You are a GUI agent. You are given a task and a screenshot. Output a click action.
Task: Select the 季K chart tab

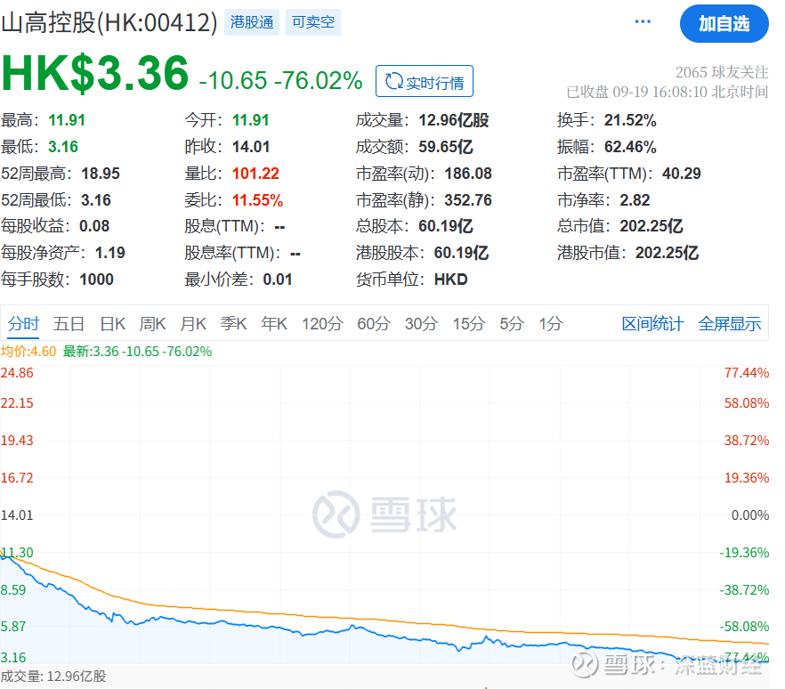coord(234,324)
